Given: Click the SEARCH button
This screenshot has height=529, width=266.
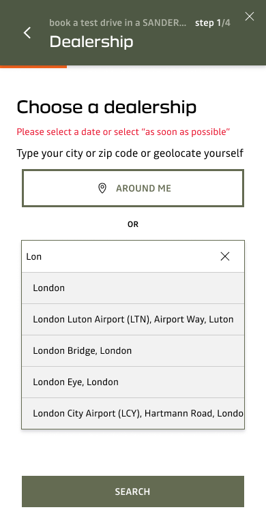Looking at the screenshot, I should click(133, 492).
